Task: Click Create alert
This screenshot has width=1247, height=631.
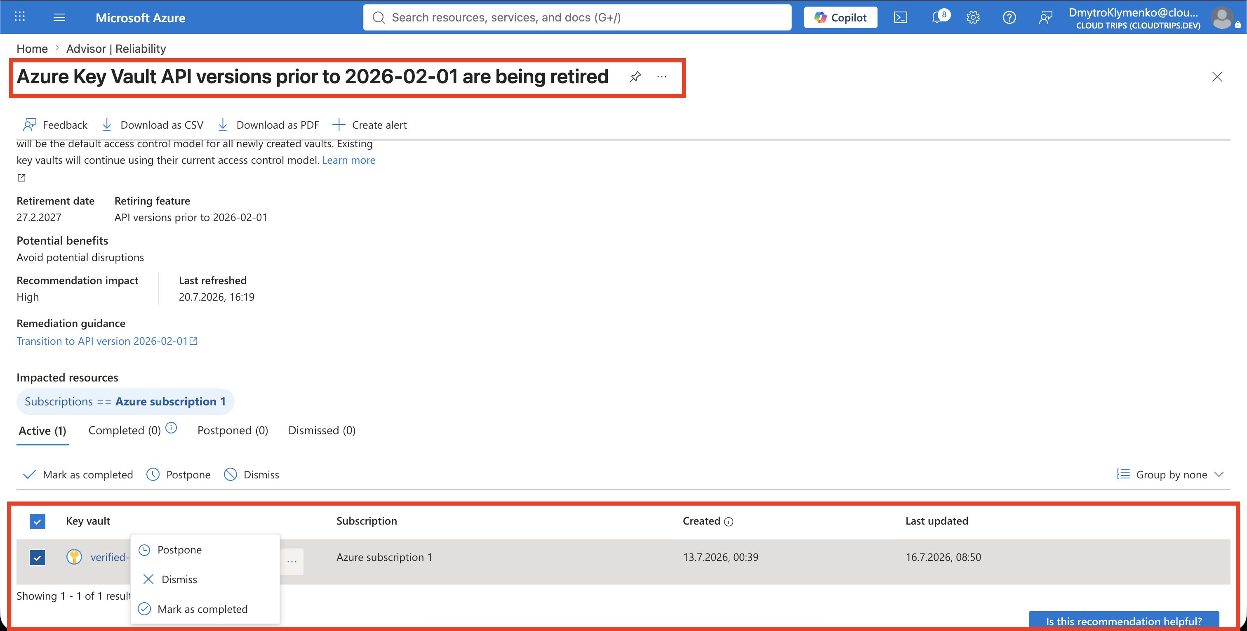Action: pyautogui.click(x=370, y=125)
